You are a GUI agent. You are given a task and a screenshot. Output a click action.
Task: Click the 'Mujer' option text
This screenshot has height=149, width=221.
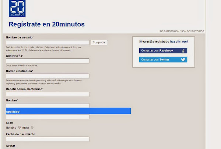[25, 128]
